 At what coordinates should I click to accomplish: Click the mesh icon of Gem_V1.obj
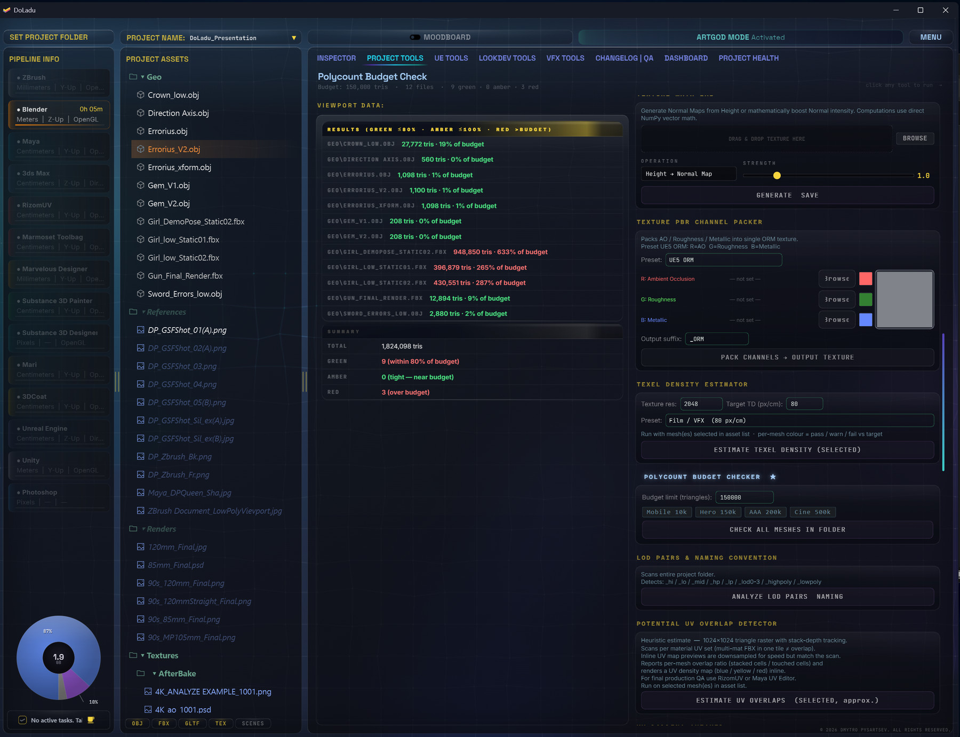click(140, 185)
